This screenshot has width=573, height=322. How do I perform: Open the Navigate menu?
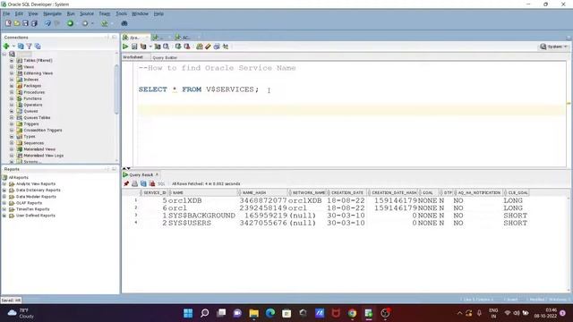pos(52,13)
